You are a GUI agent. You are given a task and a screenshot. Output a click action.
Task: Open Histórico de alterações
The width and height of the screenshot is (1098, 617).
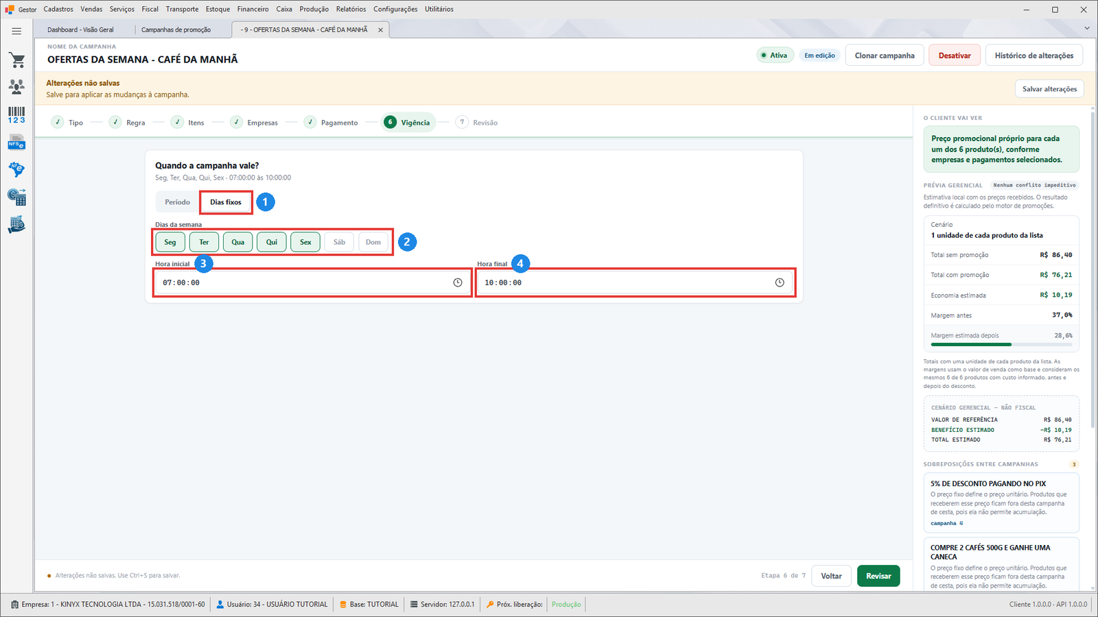tap(1034, 56)
